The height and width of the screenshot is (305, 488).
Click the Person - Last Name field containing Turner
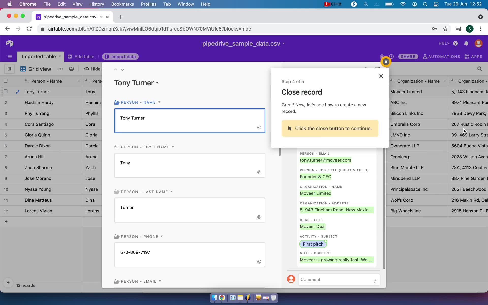[190, 210]
